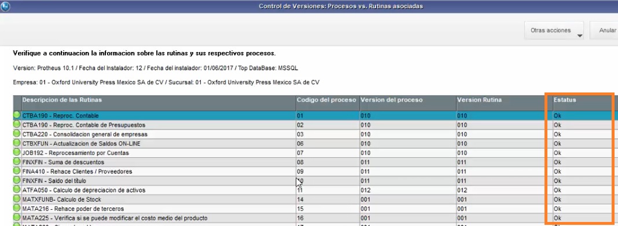Click the green icon beside MATA225 Verifica
Viewport: 618px width, 226px height.
coord(17,217)
